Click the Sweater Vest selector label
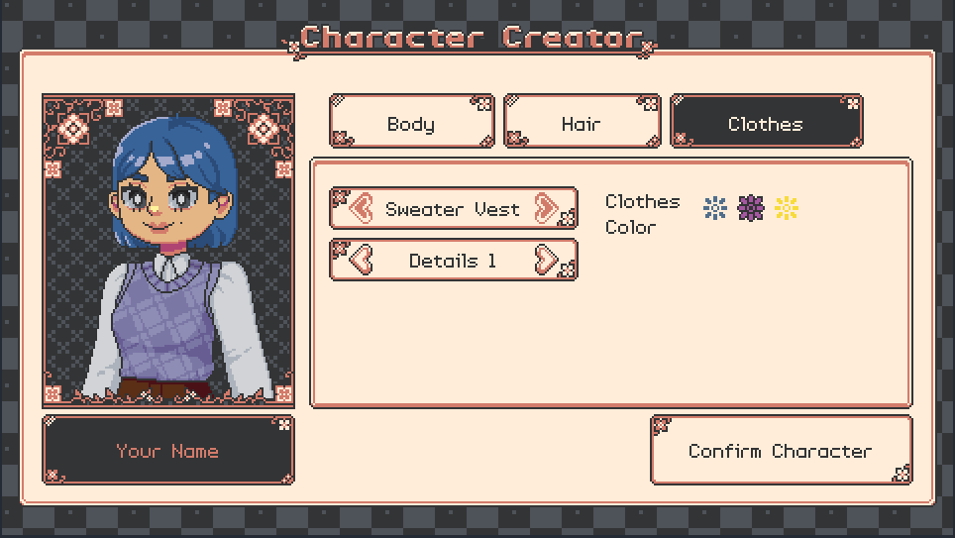955x538 pixels. [453, 209]
